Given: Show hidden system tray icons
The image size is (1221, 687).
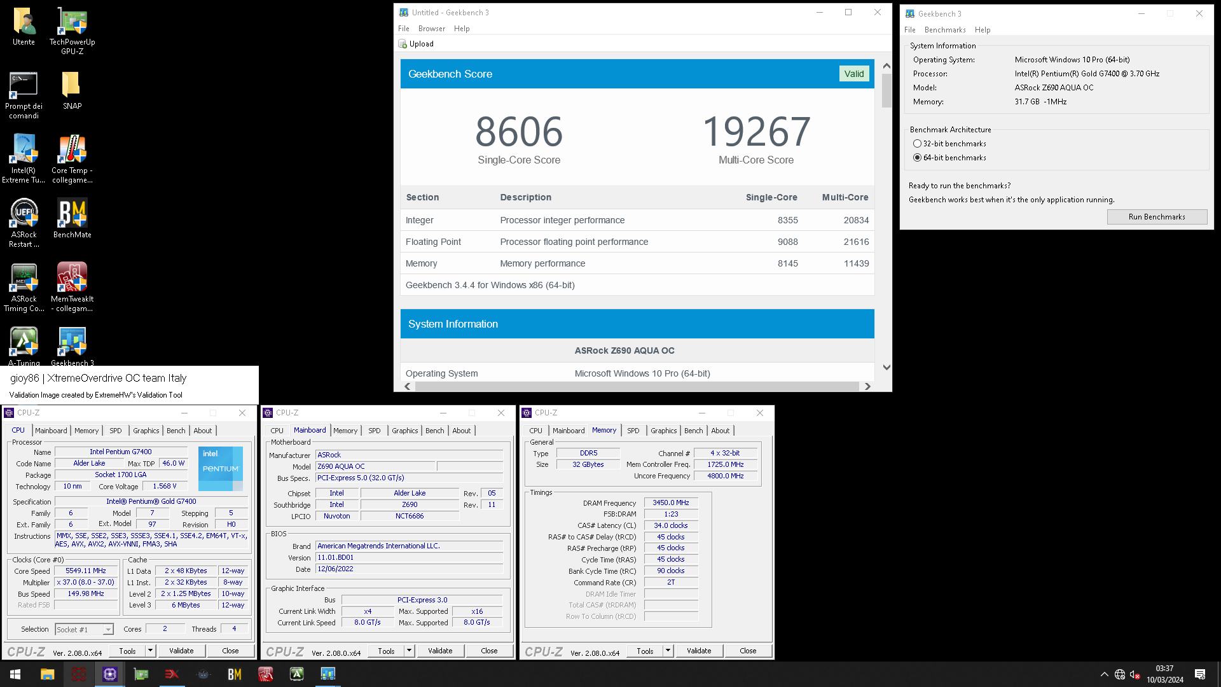Looking at the screenshot, I should 1104,674.
